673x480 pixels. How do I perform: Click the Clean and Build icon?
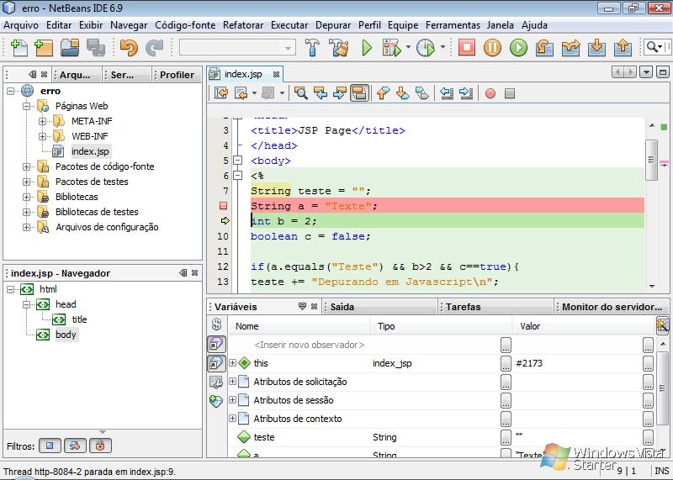339,47
